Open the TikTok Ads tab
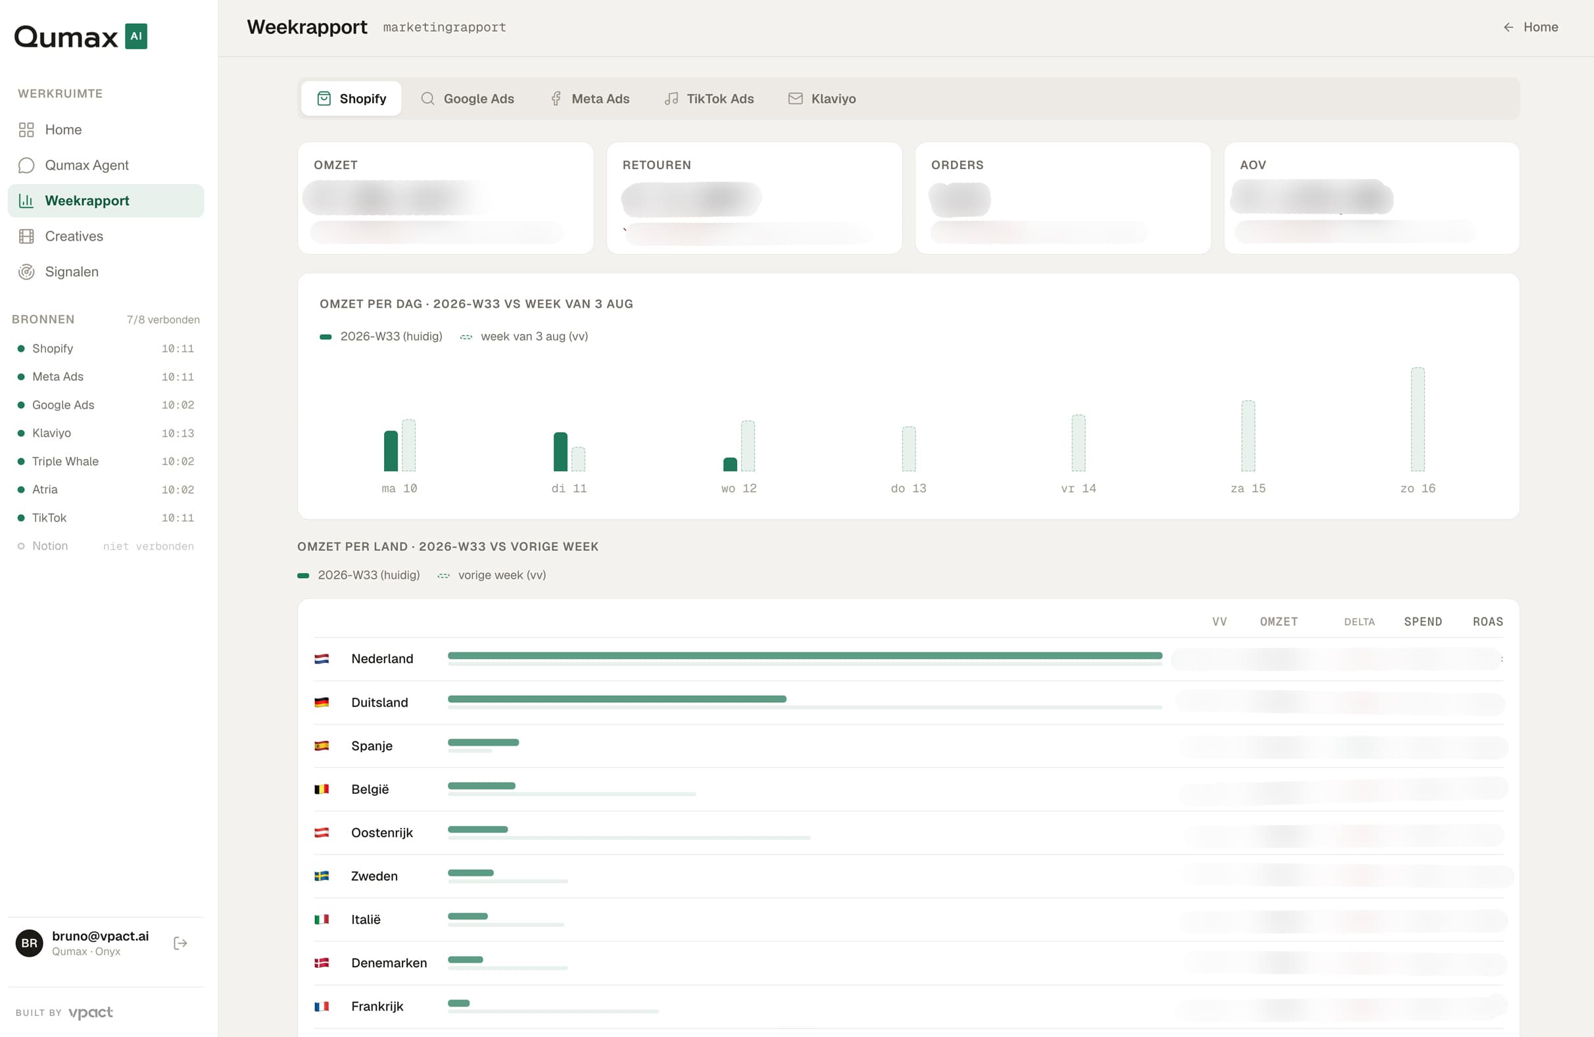 (x=710, y=99)
